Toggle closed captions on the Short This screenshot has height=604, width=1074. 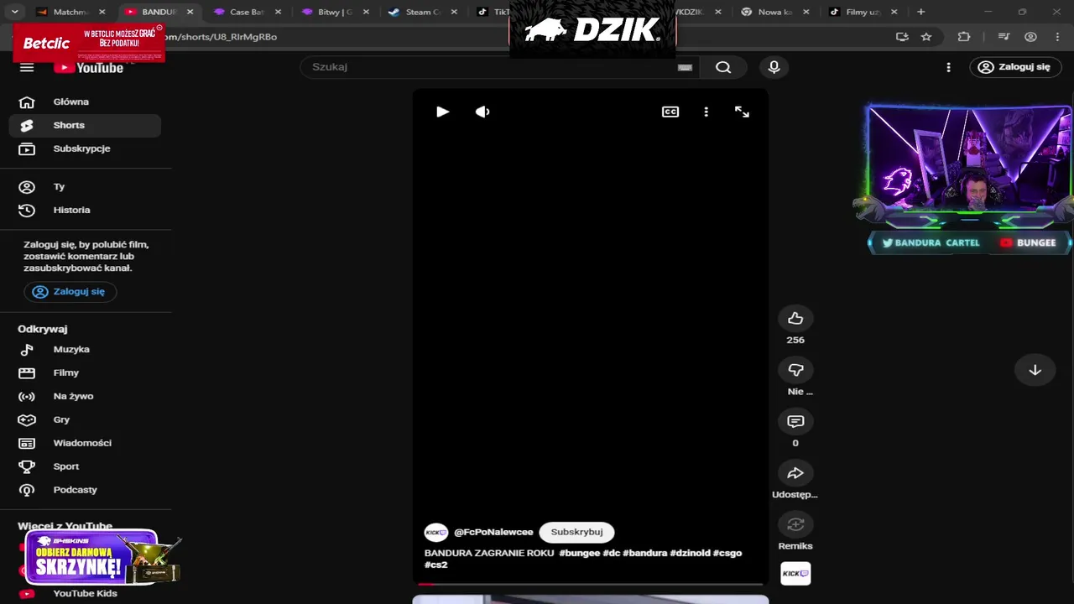[670, 112]
